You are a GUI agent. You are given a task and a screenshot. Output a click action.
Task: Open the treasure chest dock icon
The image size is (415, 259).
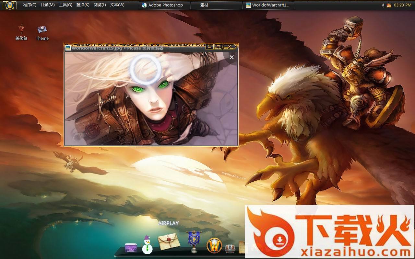pyautogui.click(x=230, y=249)
